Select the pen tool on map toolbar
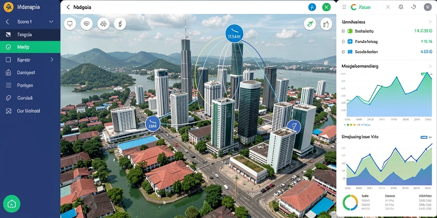Image resolution: width=437 pixels, height=218 pixels. 120,24
